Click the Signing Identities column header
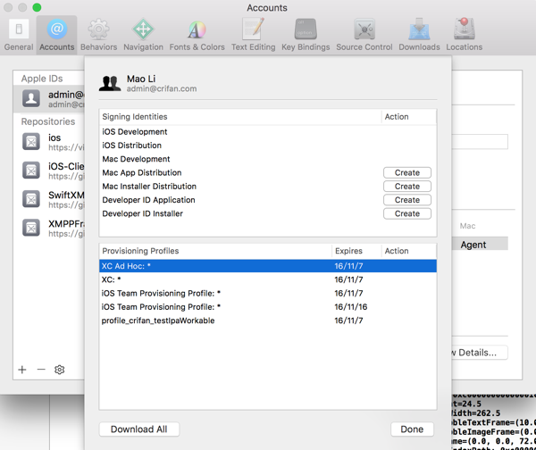The image size is (536, 450). pos(240,117)
